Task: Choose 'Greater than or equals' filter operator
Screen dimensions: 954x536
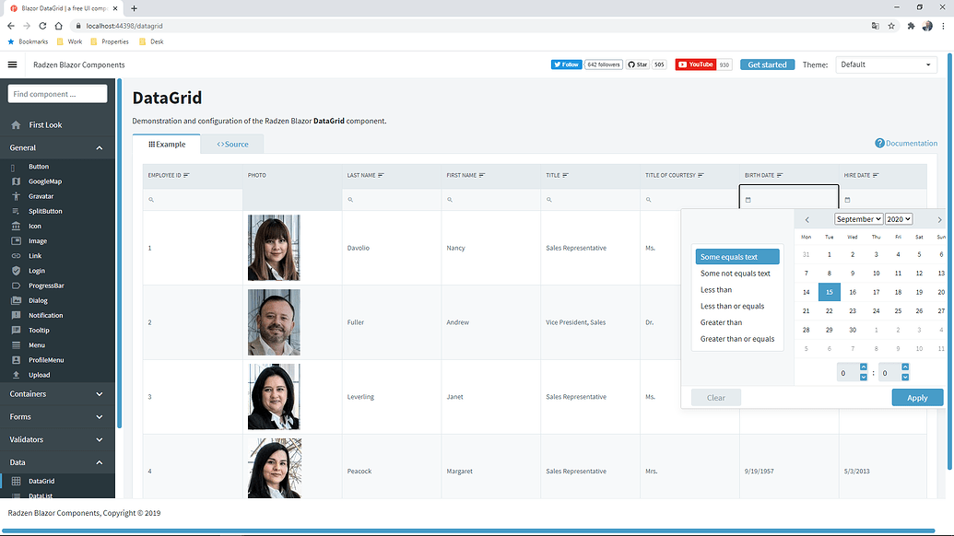Action: [737, 339]
